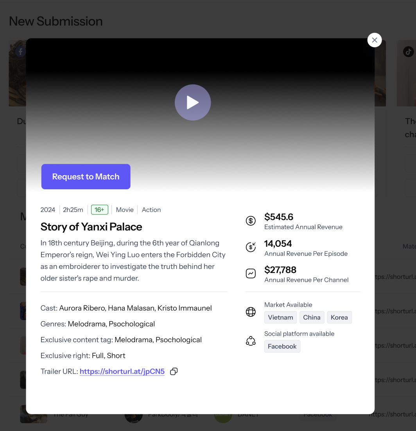
Task: Click the Estimated Annual Revenue dollar icon
Action: coord(251,221)
